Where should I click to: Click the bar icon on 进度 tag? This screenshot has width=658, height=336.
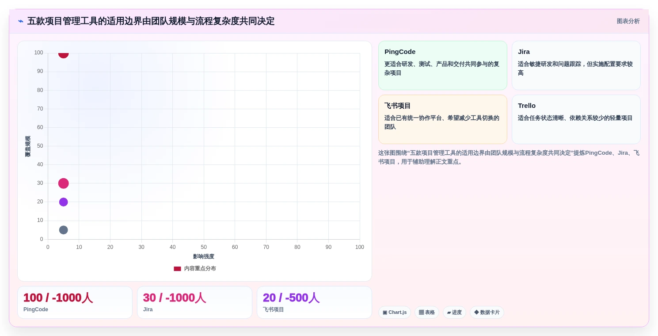[449, 313]
